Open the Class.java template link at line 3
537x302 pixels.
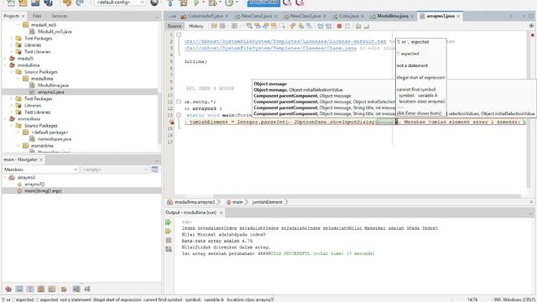(270, 49)
